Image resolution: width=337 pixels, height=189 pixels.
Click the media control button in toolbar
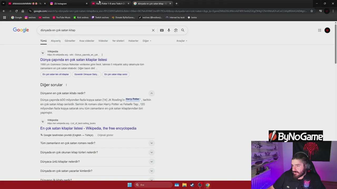[x=320, y=11]
